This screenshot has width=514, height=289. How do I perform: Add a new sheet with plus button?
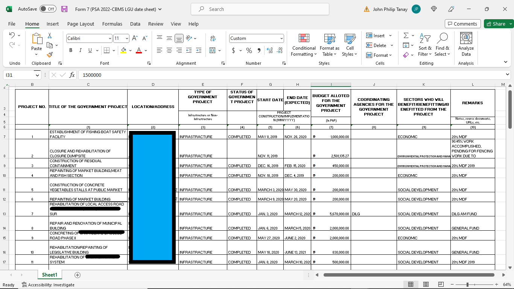pyautogui.click(x=78, y=275)
